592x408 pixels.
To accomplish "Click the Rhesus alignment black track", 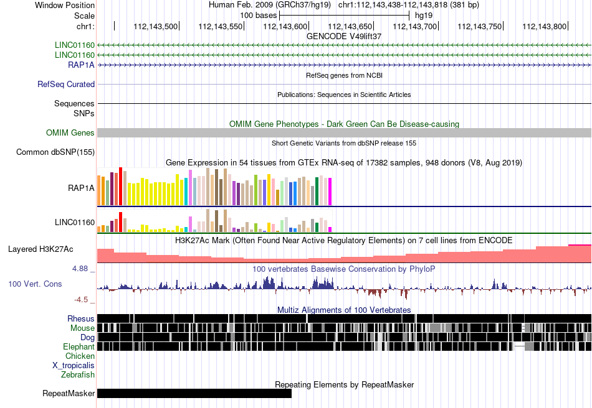I will coord(344,318).
